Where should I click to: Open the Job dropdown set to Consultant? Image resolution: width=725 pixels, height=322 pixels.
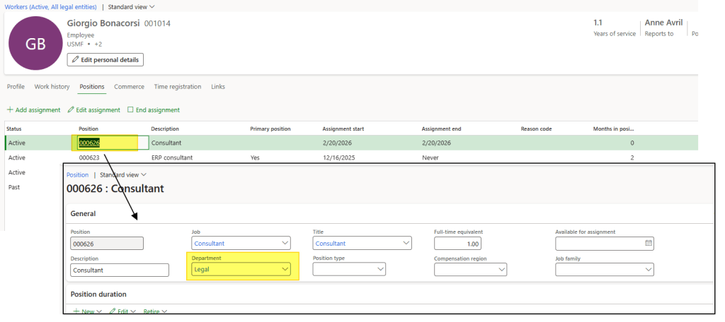[x=285, y=244]
